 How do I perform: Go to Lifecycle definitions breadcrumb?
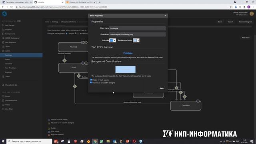68,22
